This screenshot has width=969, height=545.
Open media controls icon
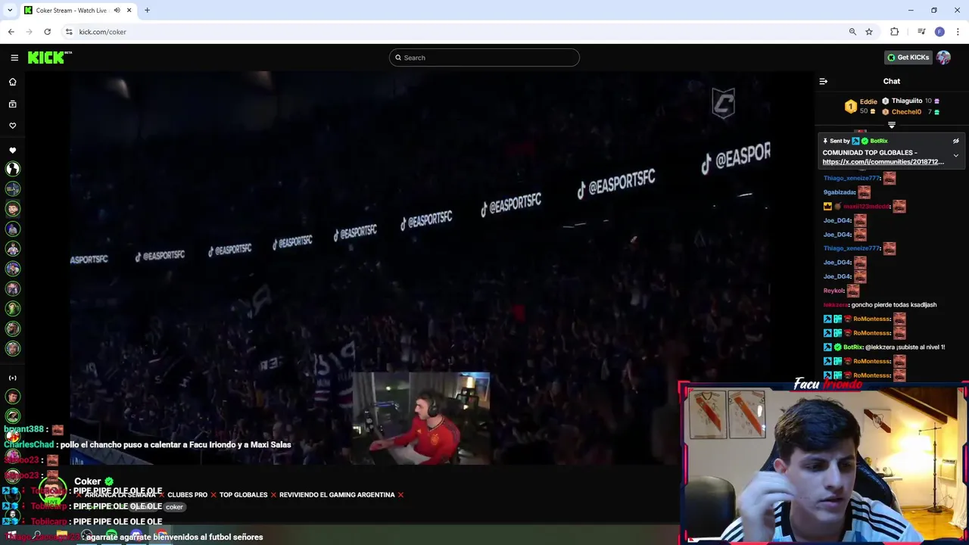coord(921,32)
